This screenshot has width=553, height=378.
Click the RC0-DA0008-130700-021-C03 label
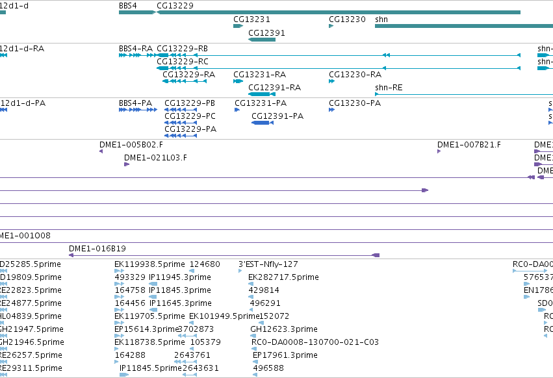(x=315, y=342)
